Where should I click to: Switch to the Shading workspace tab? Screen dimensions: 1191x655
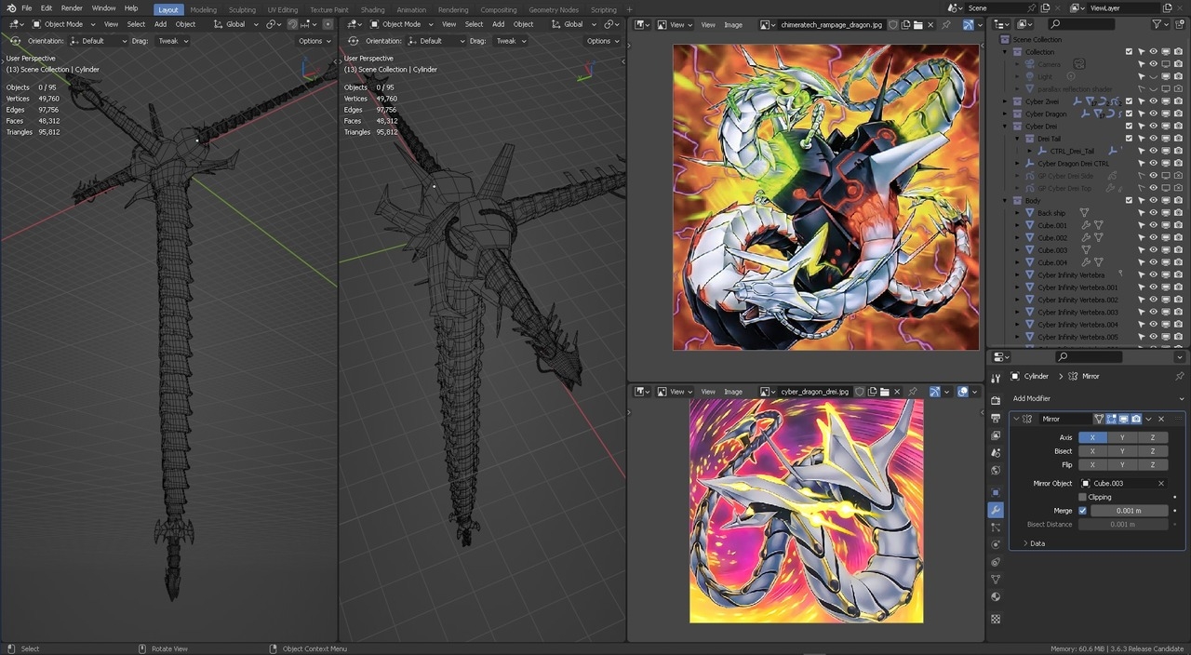tap(372, 9)
